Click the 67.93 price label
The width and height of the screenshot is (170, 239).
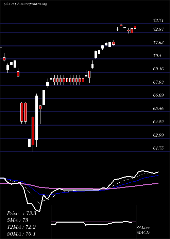(x=158, y=82)
